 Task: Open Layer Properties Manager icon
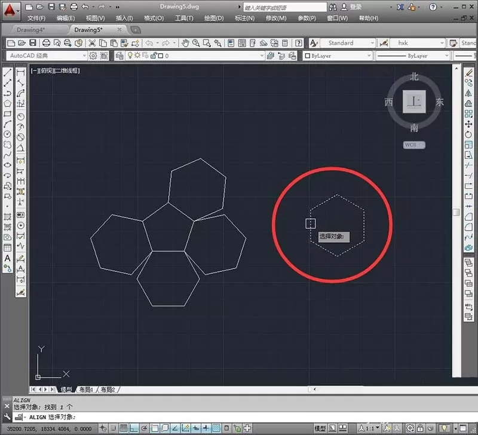pyautogui.click(x=119, y=56)
